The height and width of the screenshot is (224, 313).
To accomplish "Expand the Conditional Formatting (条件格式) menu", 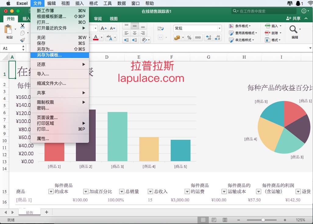I will pyautogui.click(x=243, y=26).
